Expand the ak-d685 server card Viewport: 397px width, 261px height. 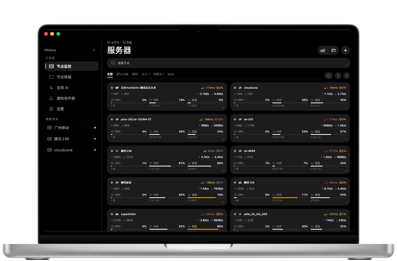pyautogui.click(x=346, y=171)
